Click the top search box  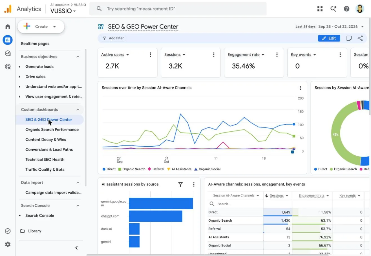click(x=178, y=9)
